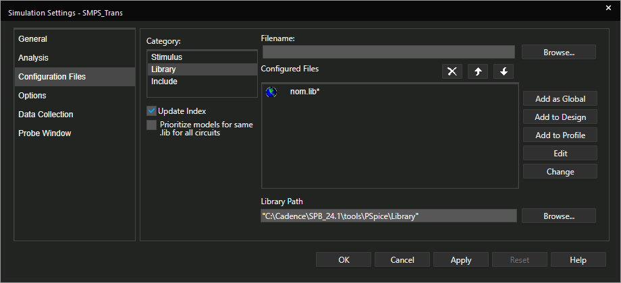
Task: Go to the Options page
Action: 74,96
